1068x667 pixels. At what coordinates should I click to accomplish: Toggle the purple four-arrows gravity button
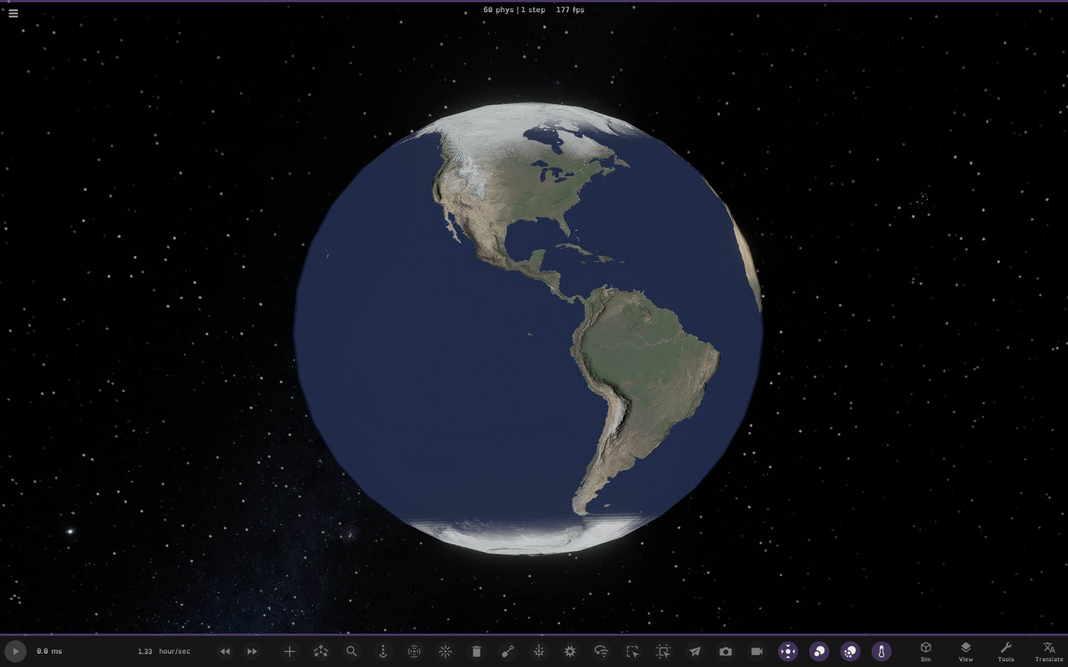click(788, 651)
